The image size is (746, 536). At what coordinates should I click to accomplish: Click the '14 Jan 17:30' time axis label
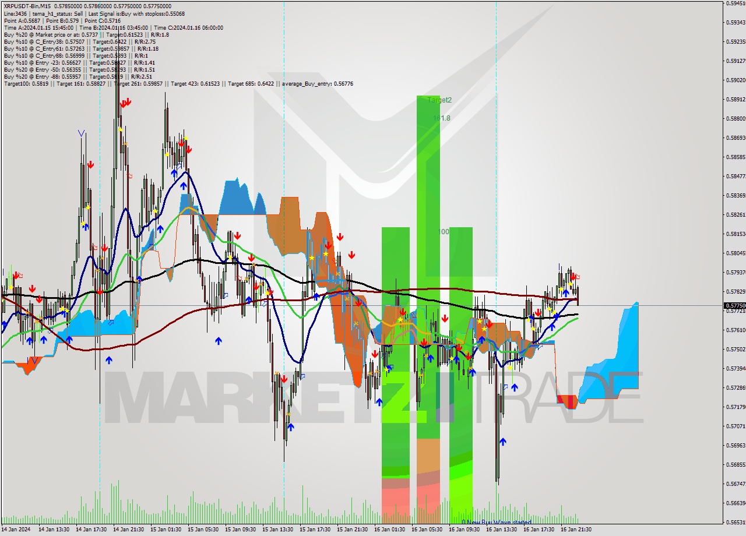[x=91, y=530]
